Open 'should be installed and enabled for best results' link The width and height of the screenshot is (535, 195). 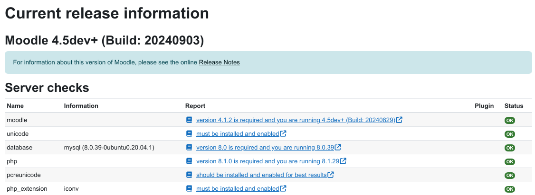tap(261, 175)
